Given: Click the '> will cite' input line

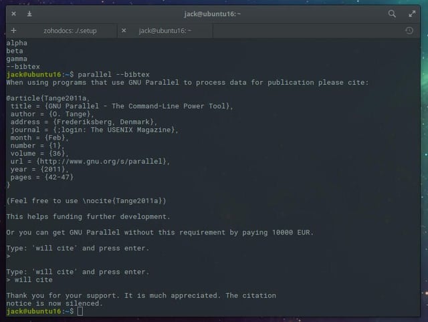Looking at the screenshot, I should pyautogui.click(x=29, y=280).
